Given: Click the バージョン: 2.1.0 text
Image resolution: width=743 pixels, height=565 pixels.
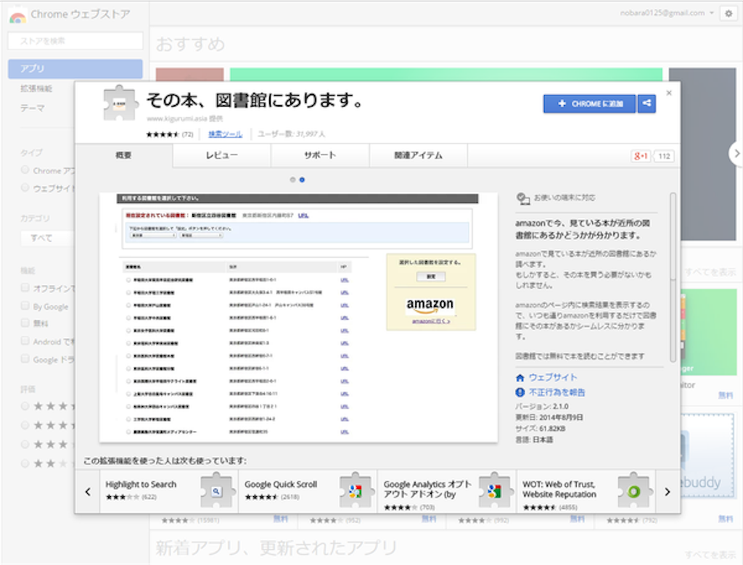Looking at the screenshot, I should [541, 406].
